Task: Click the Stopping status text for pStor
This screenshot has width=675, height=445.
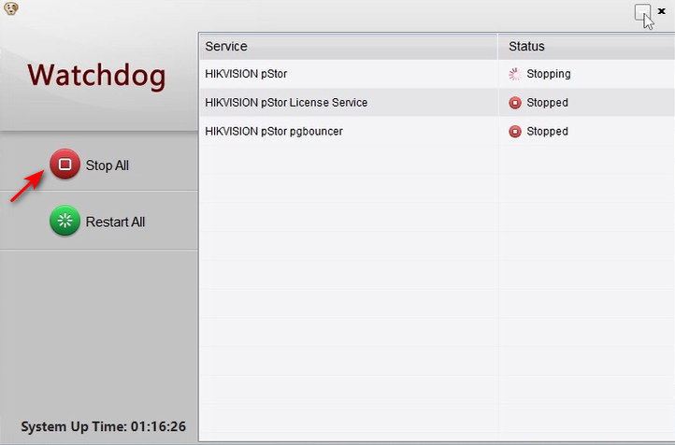Action: coord(549,74)
